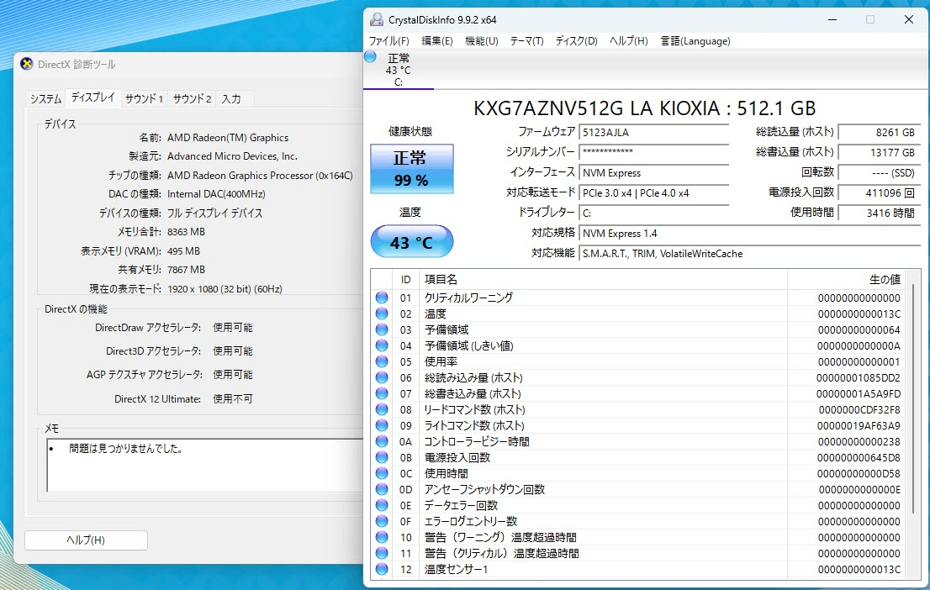Open the 編集(E) menu
930x590 pixels.
[437, 41]
